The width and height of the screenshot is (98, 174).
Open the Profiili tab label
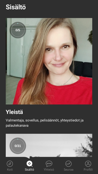(88, 169)
